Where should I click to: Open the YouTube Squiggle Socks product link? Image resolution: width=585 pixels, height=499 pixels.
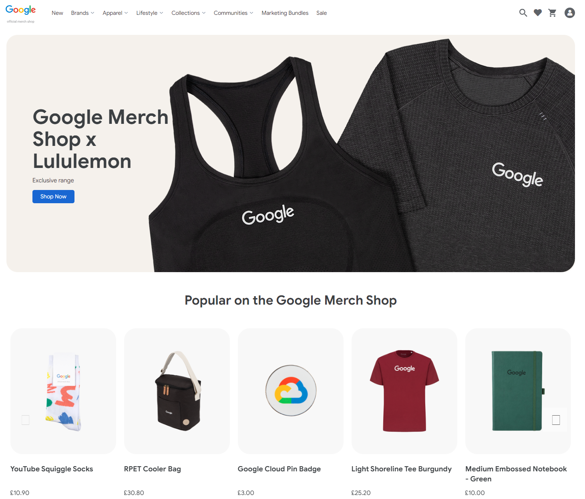click(x=52, y=469)
